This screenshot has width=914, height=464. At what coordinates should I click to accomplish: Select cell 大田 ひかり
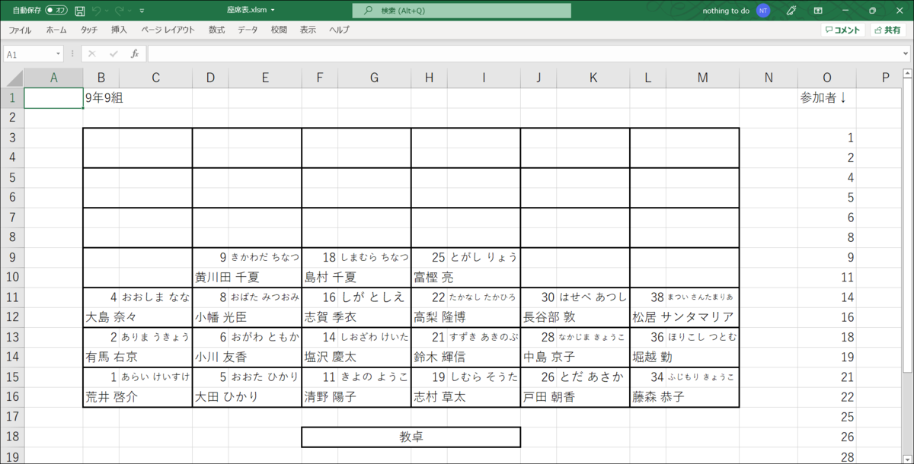(247, 397)
